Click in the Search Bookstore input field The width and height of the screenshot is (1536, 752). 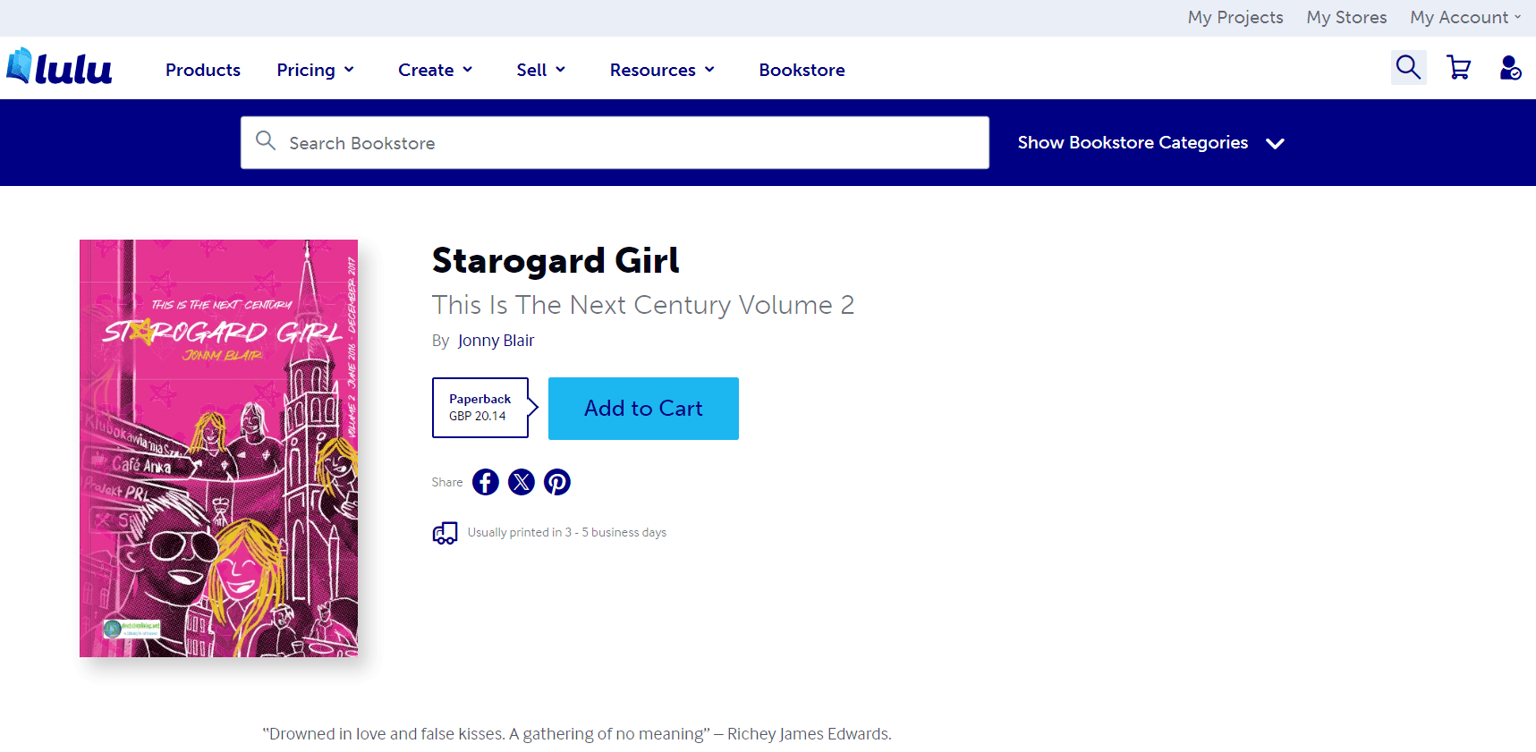615,143
